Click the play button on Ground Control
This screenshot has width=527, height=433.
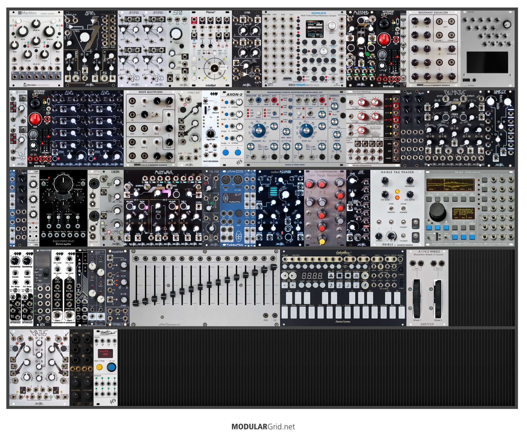pos(331,275)
